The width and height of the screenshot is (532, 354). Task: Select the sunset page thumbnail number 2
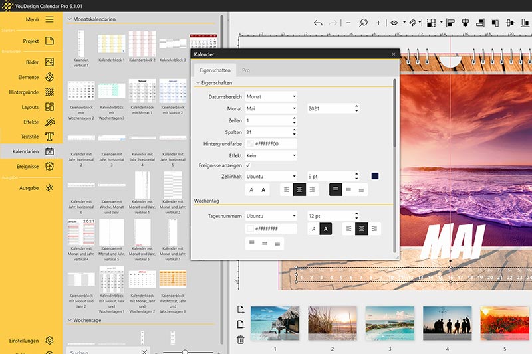tap(332, 323)
